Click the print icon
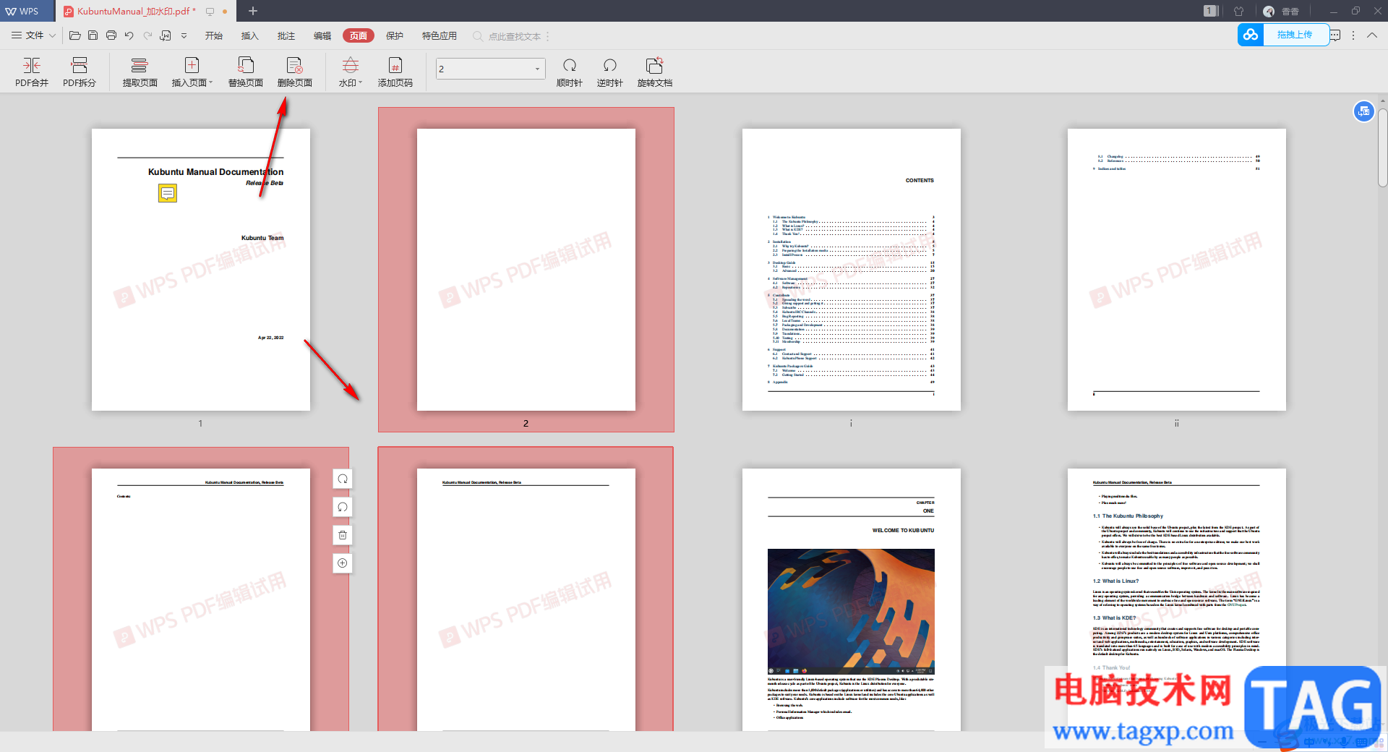This screenshot has height=752, width=1388. pos(111,35)
